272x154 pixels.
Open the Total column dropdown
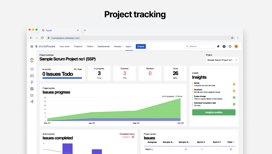[x=231, y=142]
